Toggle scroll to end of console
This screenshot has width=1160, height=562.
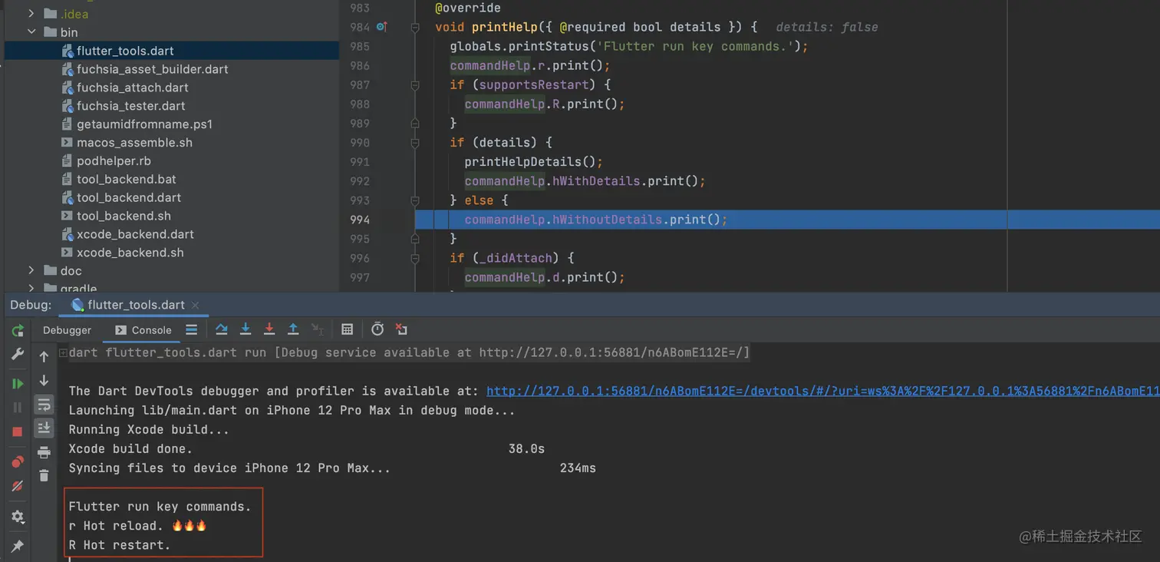tap(44, 428)
